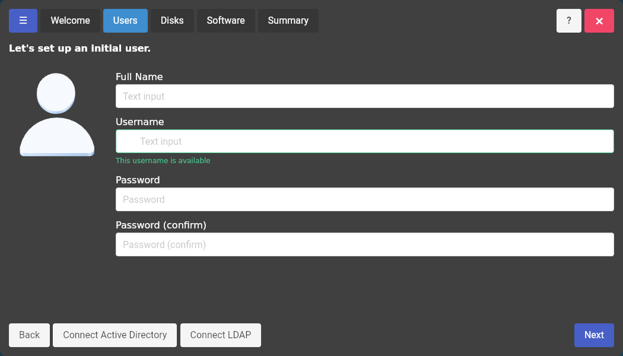Focus the first Password field
Image resolution: width=623 pixels, height=356 pixels.
(x=364, y=199)
